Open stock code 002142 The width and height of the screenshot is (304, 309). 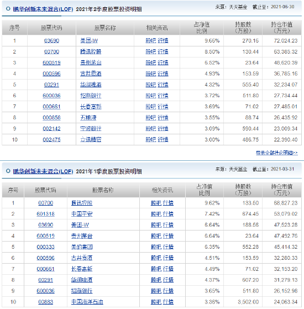(51, 129)
